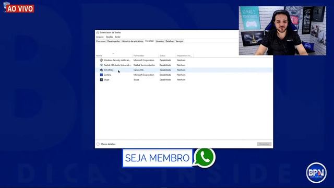
Task: Click the Skype row icon
Action: point(101,80)
